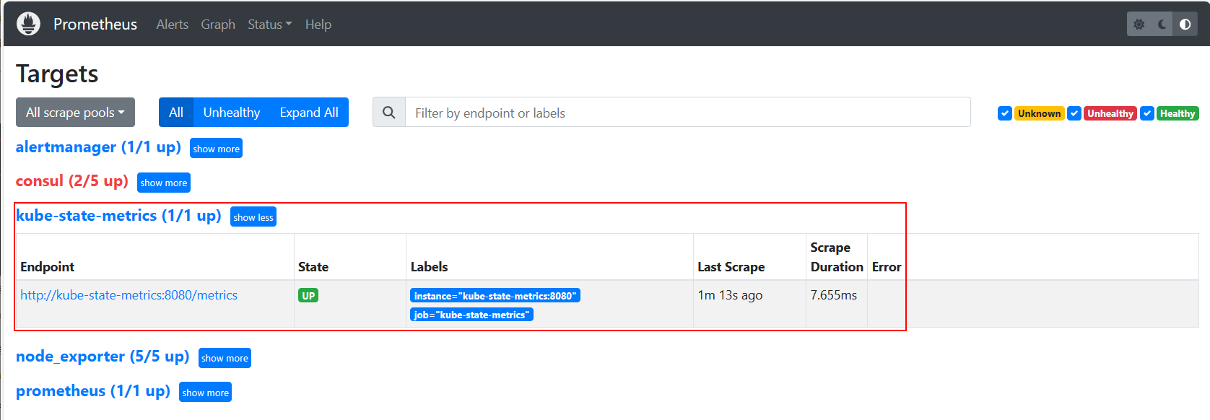Go to Prometheus home brand link
Viewport: 1210px width, 420px height.
pyautogui.click(x=95, y=24)
